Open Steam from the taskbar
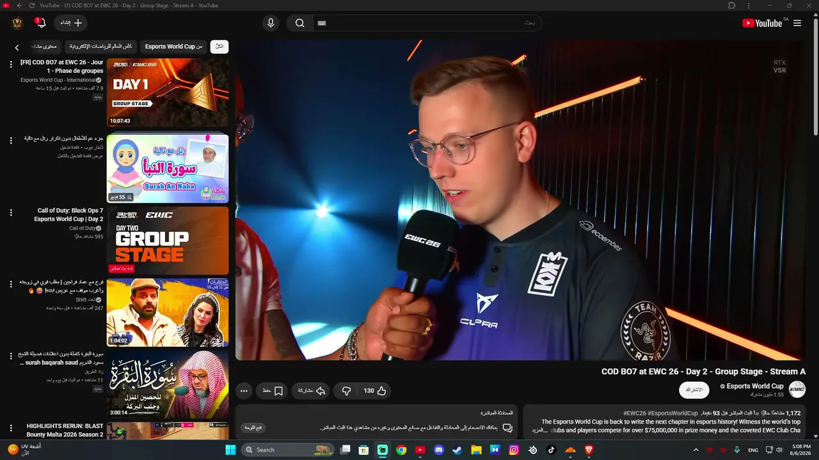The image size is (819, 460). tap(457, 450)
